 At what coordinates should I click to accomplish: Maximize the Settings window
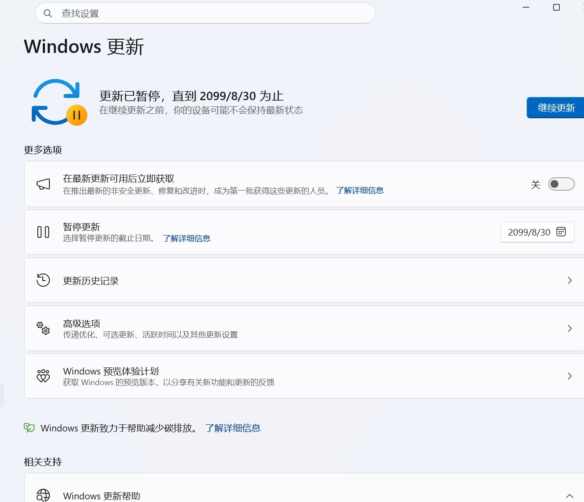click(556, 7)
